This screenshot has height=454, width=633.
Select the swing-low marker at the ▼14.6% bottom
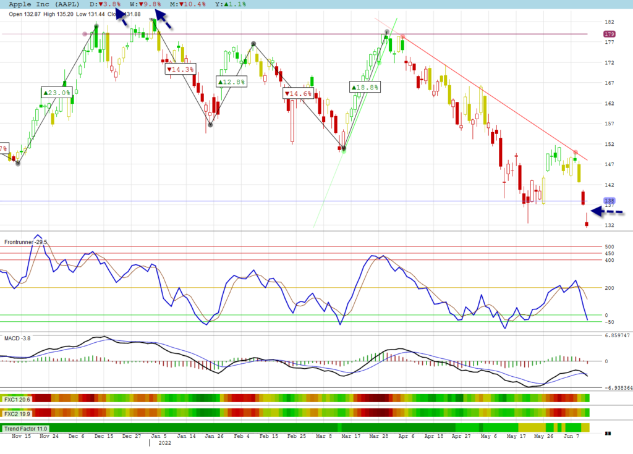pyautogui.click(x=344, y=148)
